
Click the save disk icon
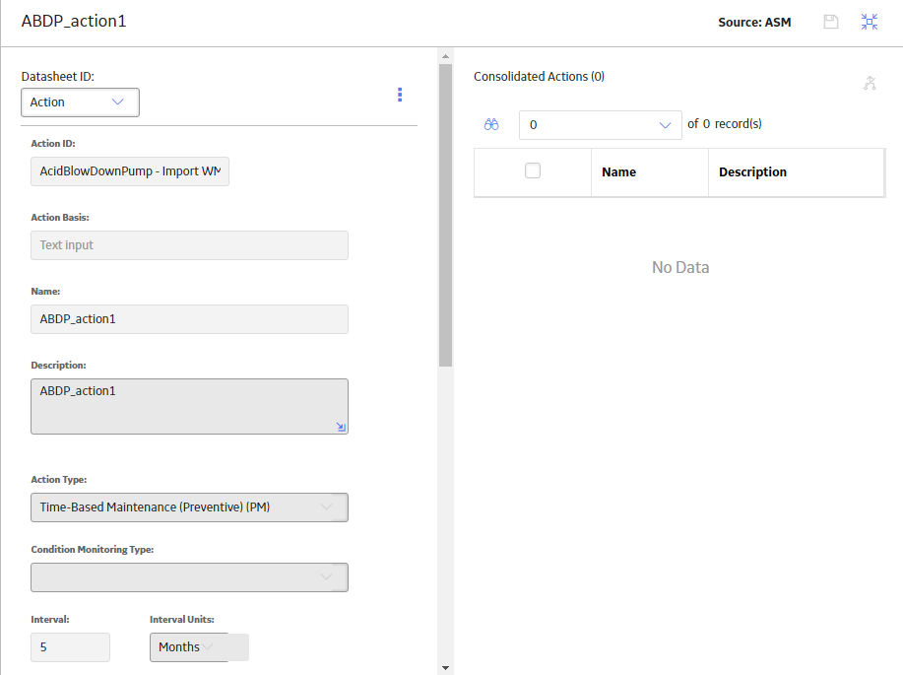pos(830,22)
